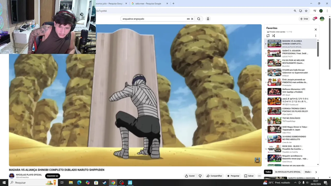Close the 'celia mae' browser tab
The width and height of the screenshot is (331, 186).
point(167,4)
